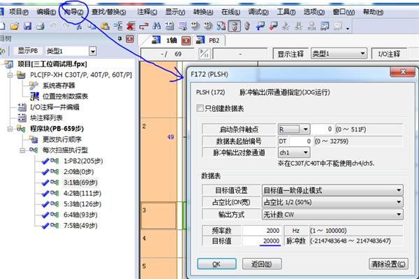Tick the 只创建数据表 checkbox
This screenshot has height=279, width=419.
click(200, 108)
